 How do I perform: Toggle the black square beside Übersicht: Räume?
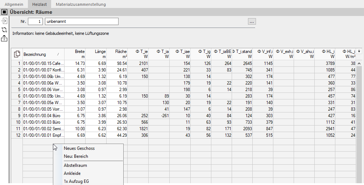click(4, 12)
